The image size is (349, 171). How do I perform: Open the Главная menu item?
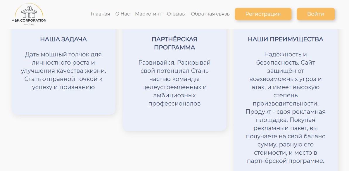point(100,14)
